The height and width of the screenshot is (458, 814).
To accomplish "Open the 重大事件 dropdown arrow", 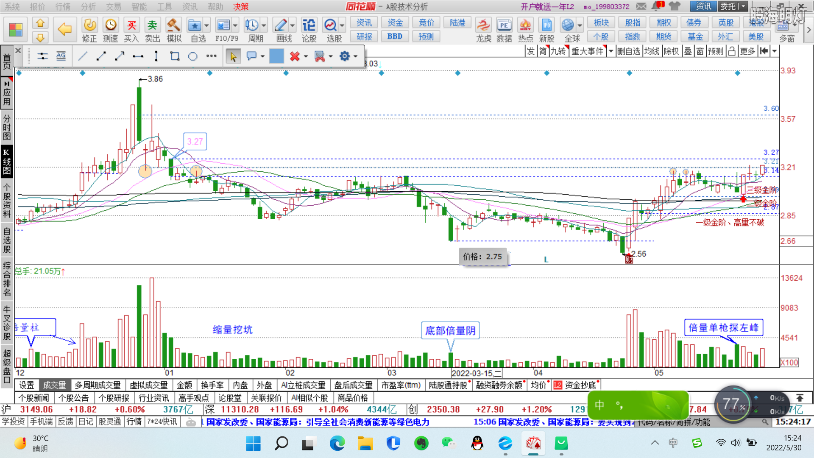I will [611, 51].
